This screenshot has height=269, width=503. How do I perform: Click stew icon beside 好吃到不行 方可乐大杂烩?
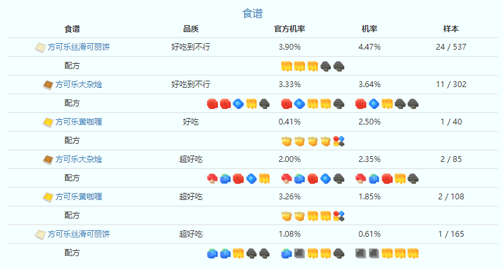coord(47,85)
